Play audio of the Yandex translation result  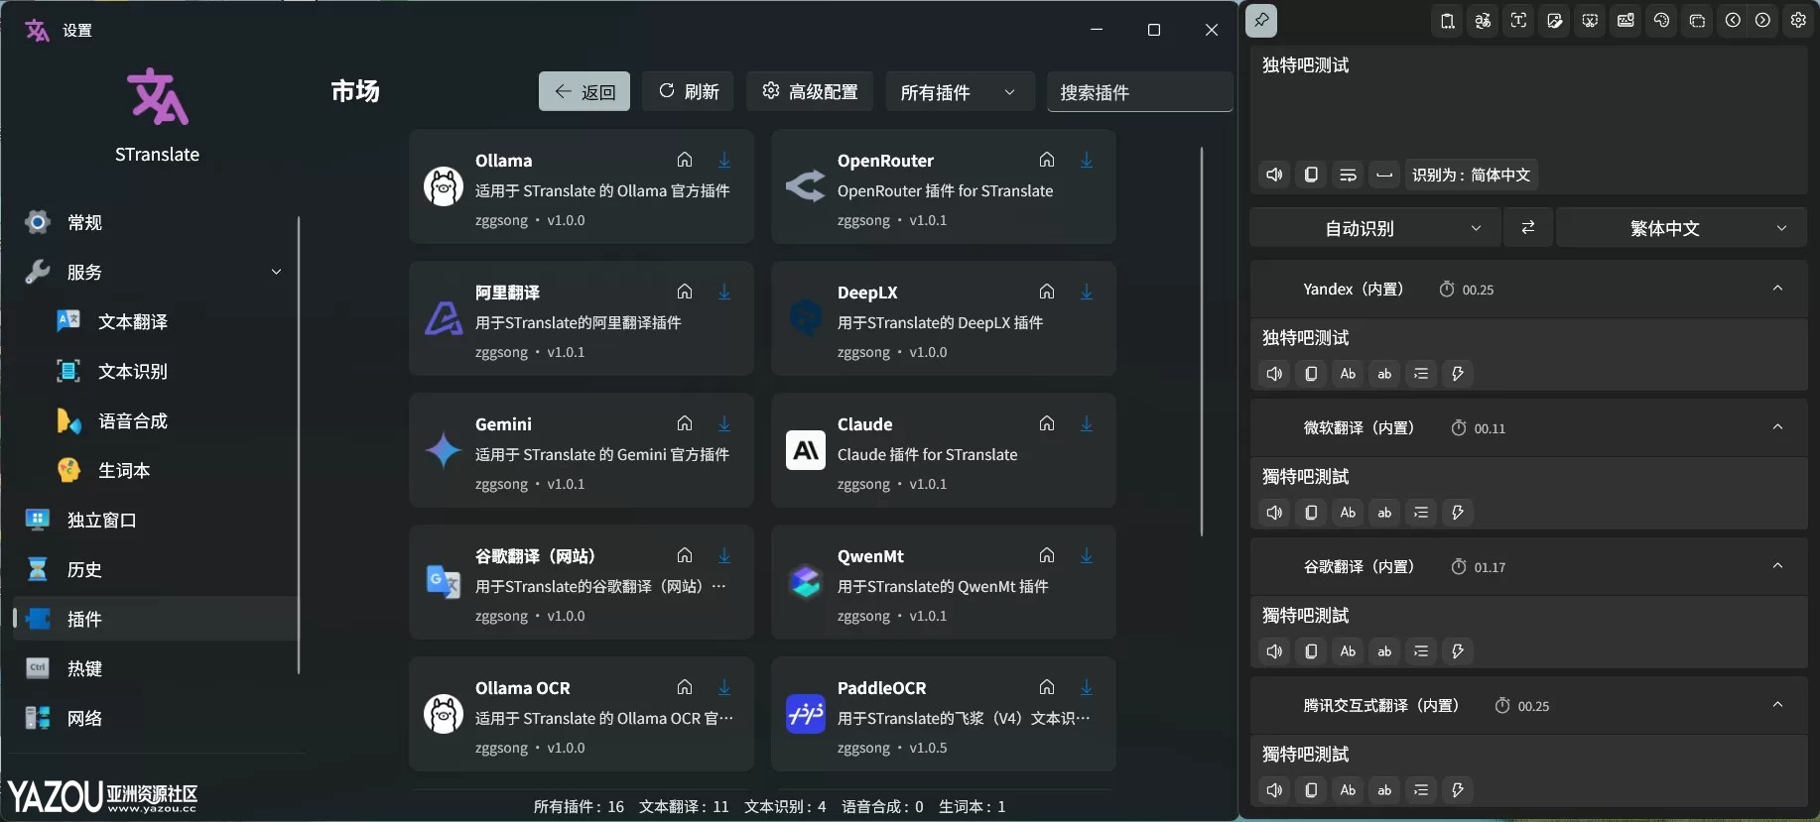point(1274,374)
